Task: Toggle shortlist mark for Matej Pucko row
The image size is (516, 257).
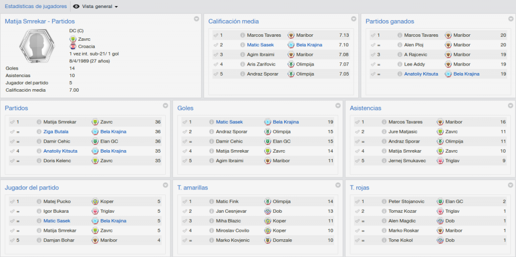Action: (12, 202)
